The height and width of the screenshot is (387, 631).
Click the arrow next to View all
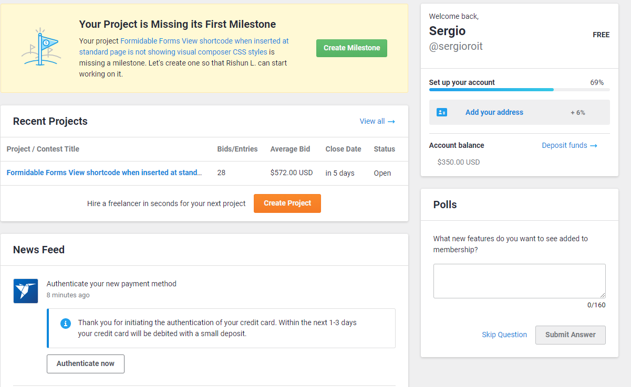tap(391, 122)
